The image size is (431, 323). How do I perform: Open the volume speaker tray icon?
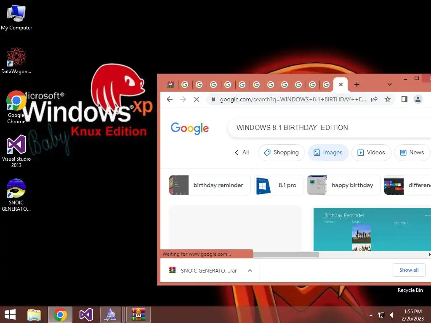[x=392, y=315]
